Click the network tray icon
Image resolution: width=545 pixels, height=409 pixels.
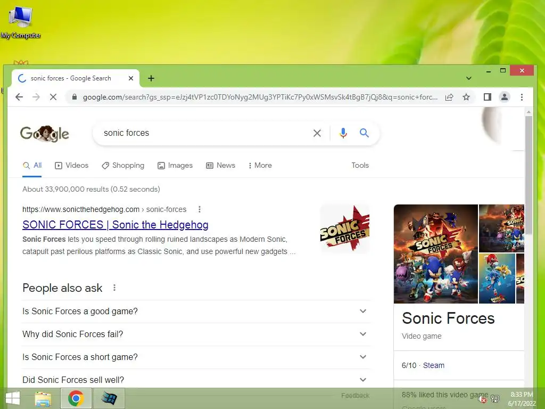point(495,399)
